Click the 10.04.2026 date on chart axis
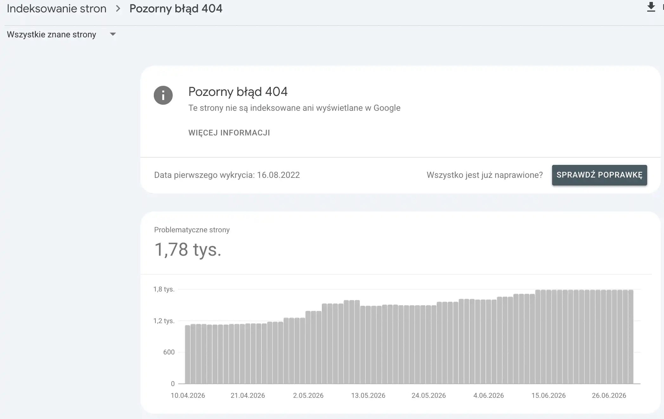The width and height of the screenshot is (664, 419). point(188,395)
